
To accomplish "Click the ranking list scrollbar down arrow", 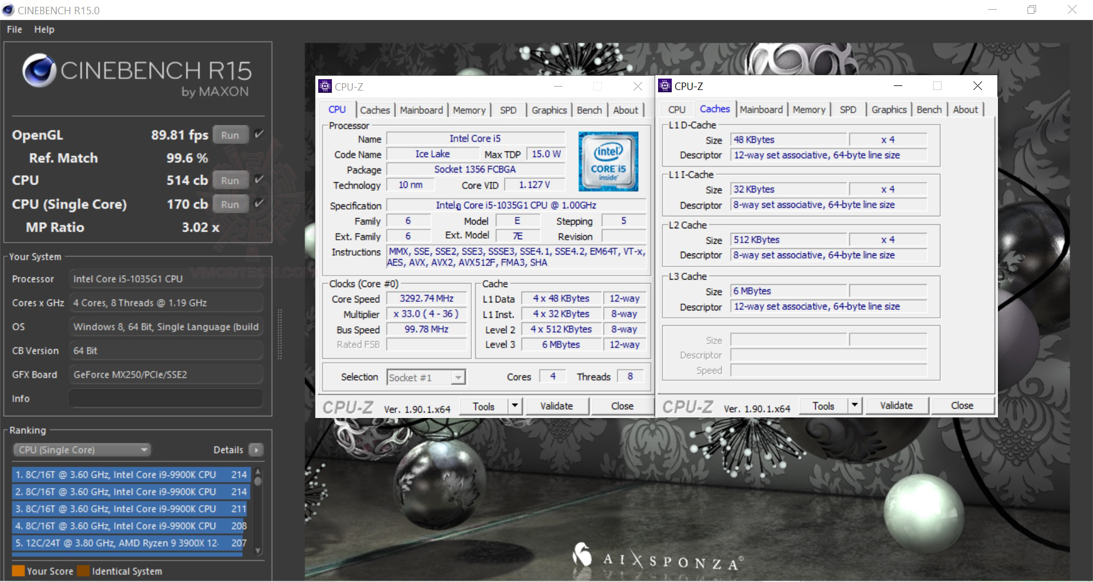I will [258, 551].
